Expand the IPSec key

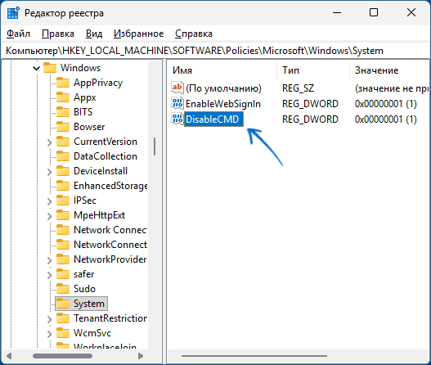(x=49, y=201)
